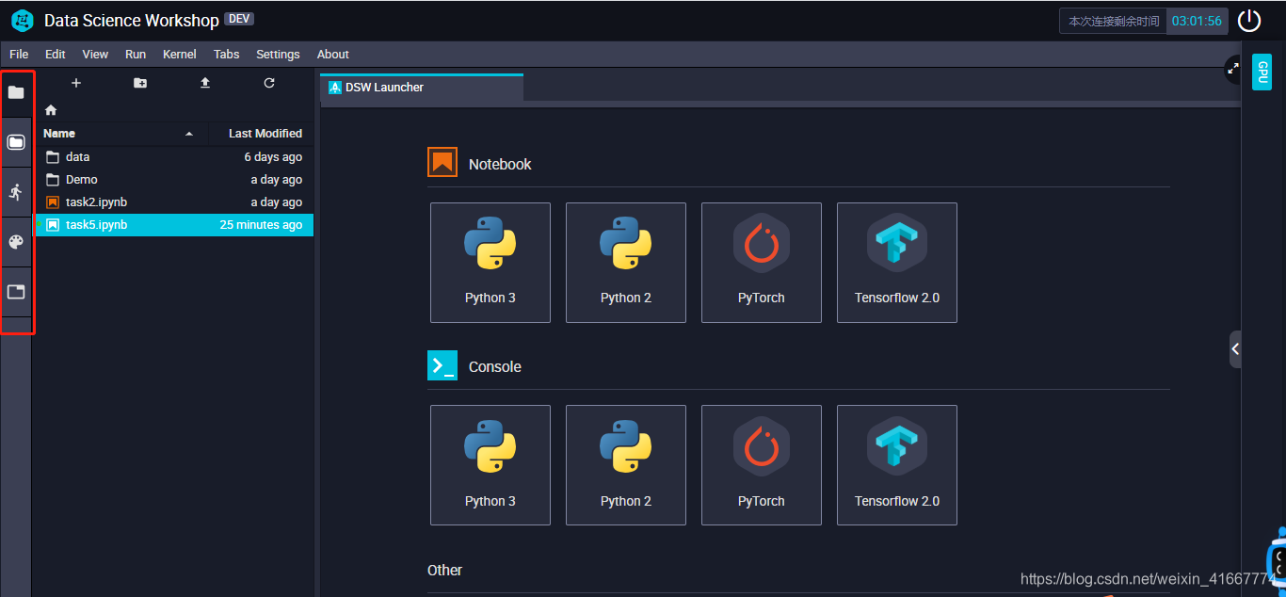This screenshot has height=597, width=1286.
Task: Open the Edit menu
Action: (x=56, y=55)
